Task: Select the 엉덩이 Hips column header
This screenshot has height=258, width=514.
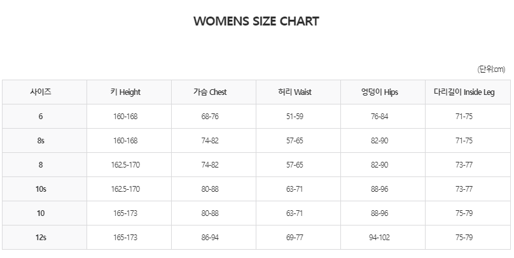Action: (379, 92)
